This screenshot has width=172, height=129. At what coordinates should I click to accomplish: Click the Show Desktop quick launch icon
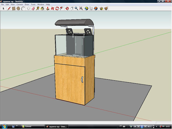point(13,127)
